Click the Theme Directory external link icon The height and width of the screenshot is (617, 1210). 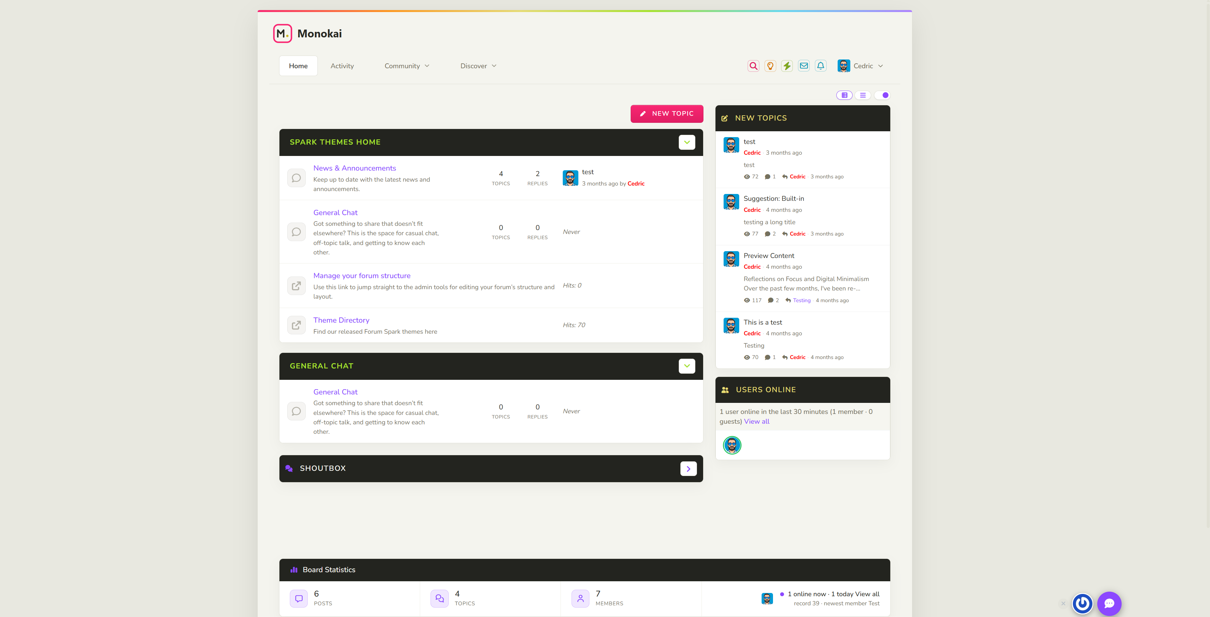(296, 325)
